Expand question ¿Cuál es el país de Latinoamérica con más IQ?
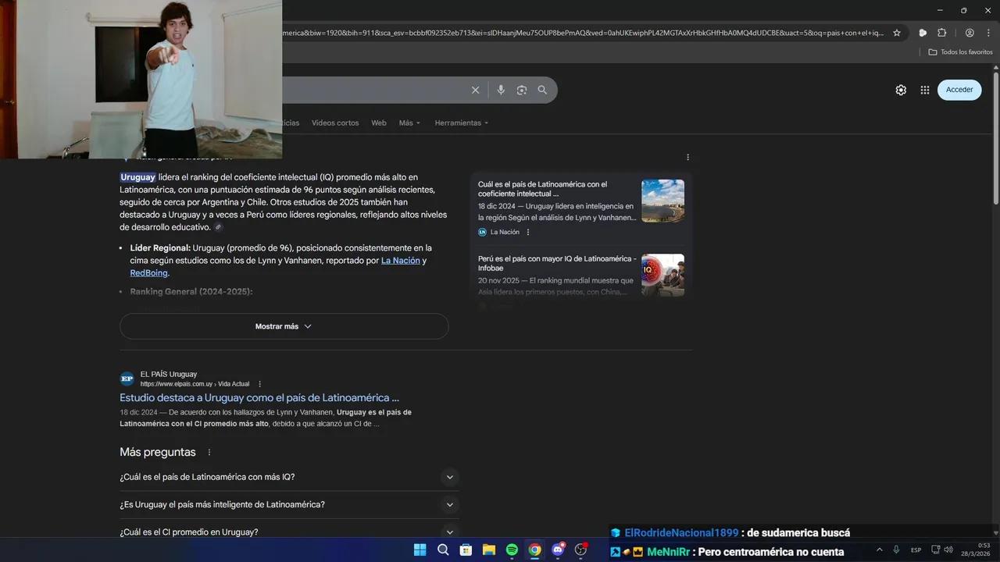 [x=449, y=477]
